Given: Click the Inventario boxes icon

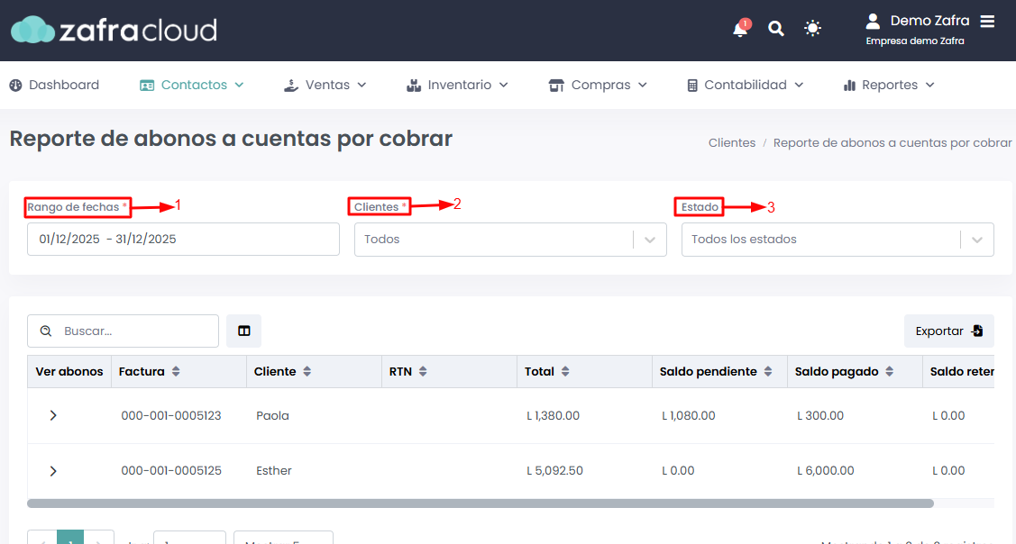Looking at the screenshot, I should (x=414, y=85).
